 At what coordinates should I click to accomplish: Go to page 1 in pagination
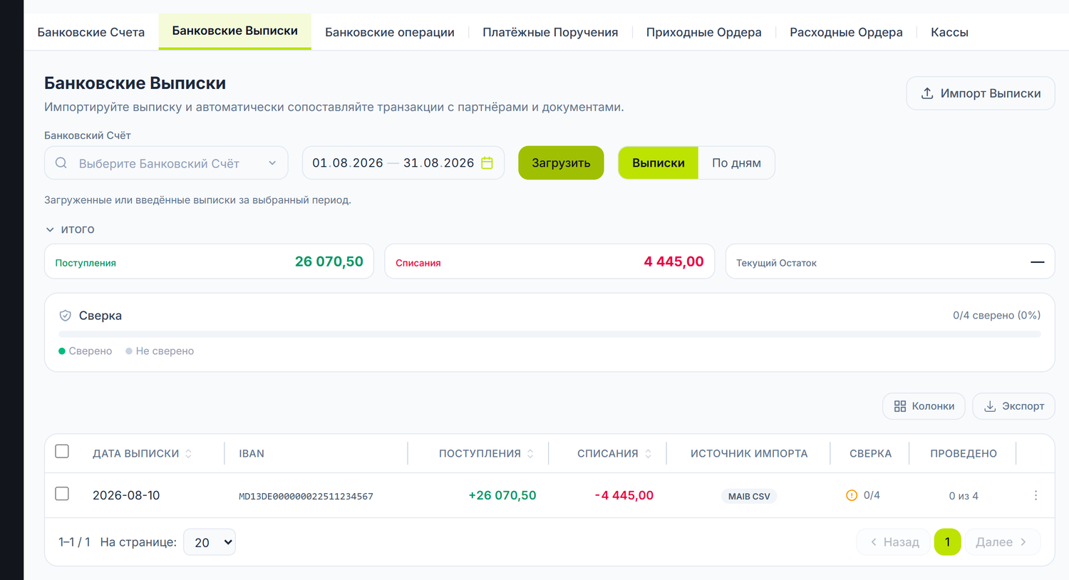pyautogui.click(x=947, y=542)
